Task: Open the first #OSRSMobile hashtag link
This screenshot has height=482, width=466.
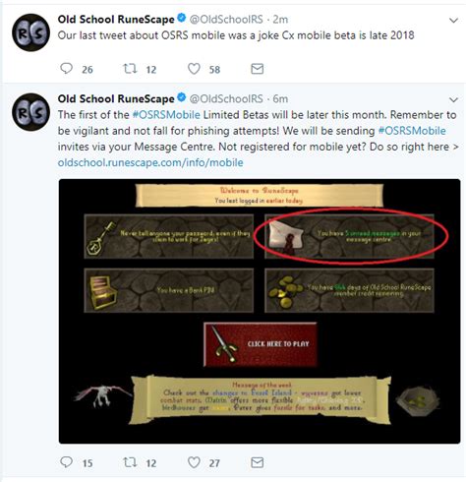Action: pos(166,115)
